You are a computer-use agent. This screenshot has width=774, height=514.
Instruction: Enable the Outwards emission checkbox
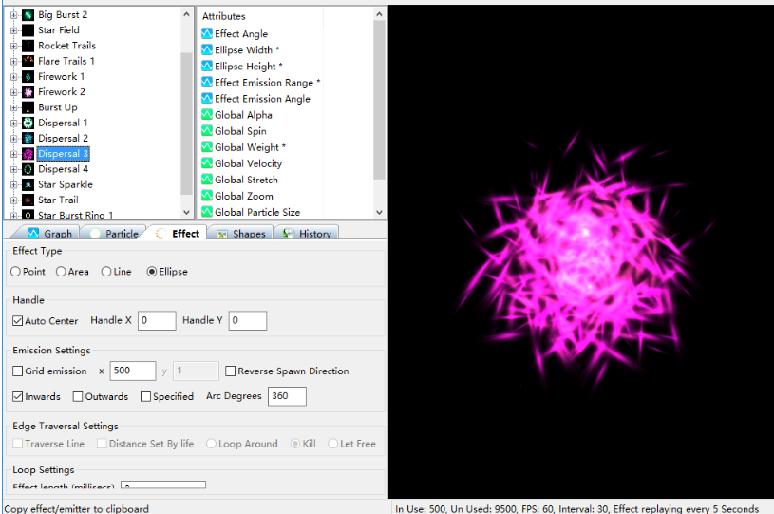pos(78,396)
